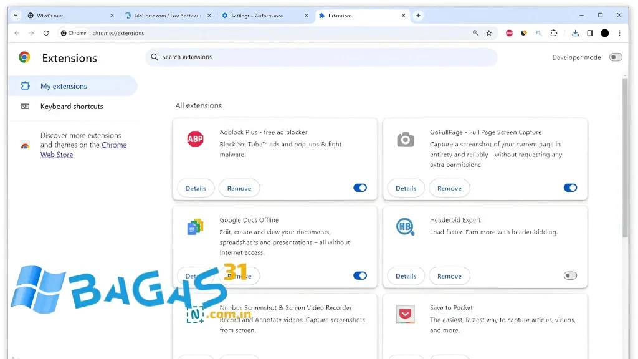Bookmark this page with the star icon
Viewport: 638px width, 359px height.
489,33
